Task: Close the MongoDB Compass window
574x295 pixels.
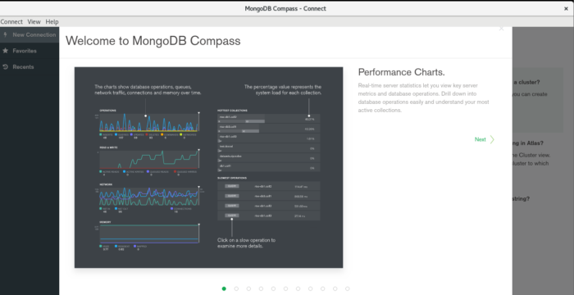Action: (566, 9)
